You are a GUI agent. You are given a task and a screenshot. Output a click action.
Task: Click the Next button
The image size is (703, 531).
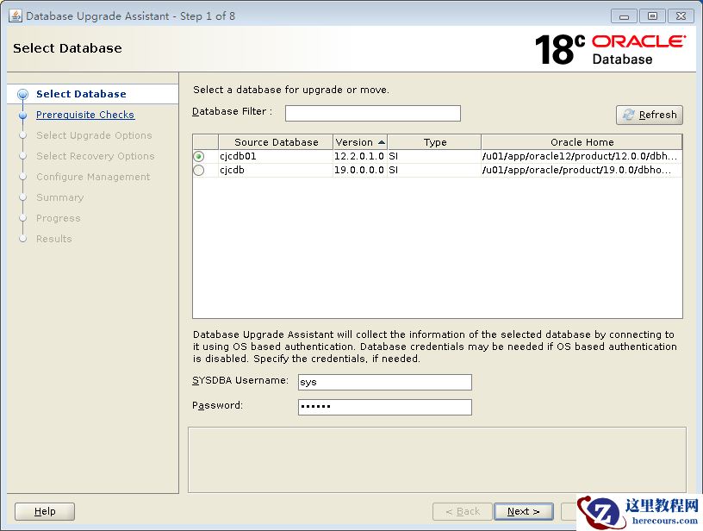click(523, 511)
